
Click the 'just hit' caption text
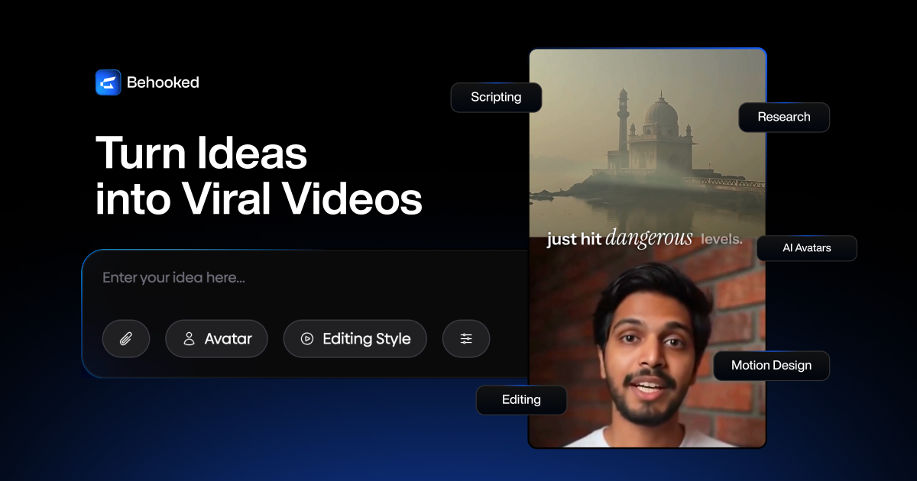tap(573, 240)
